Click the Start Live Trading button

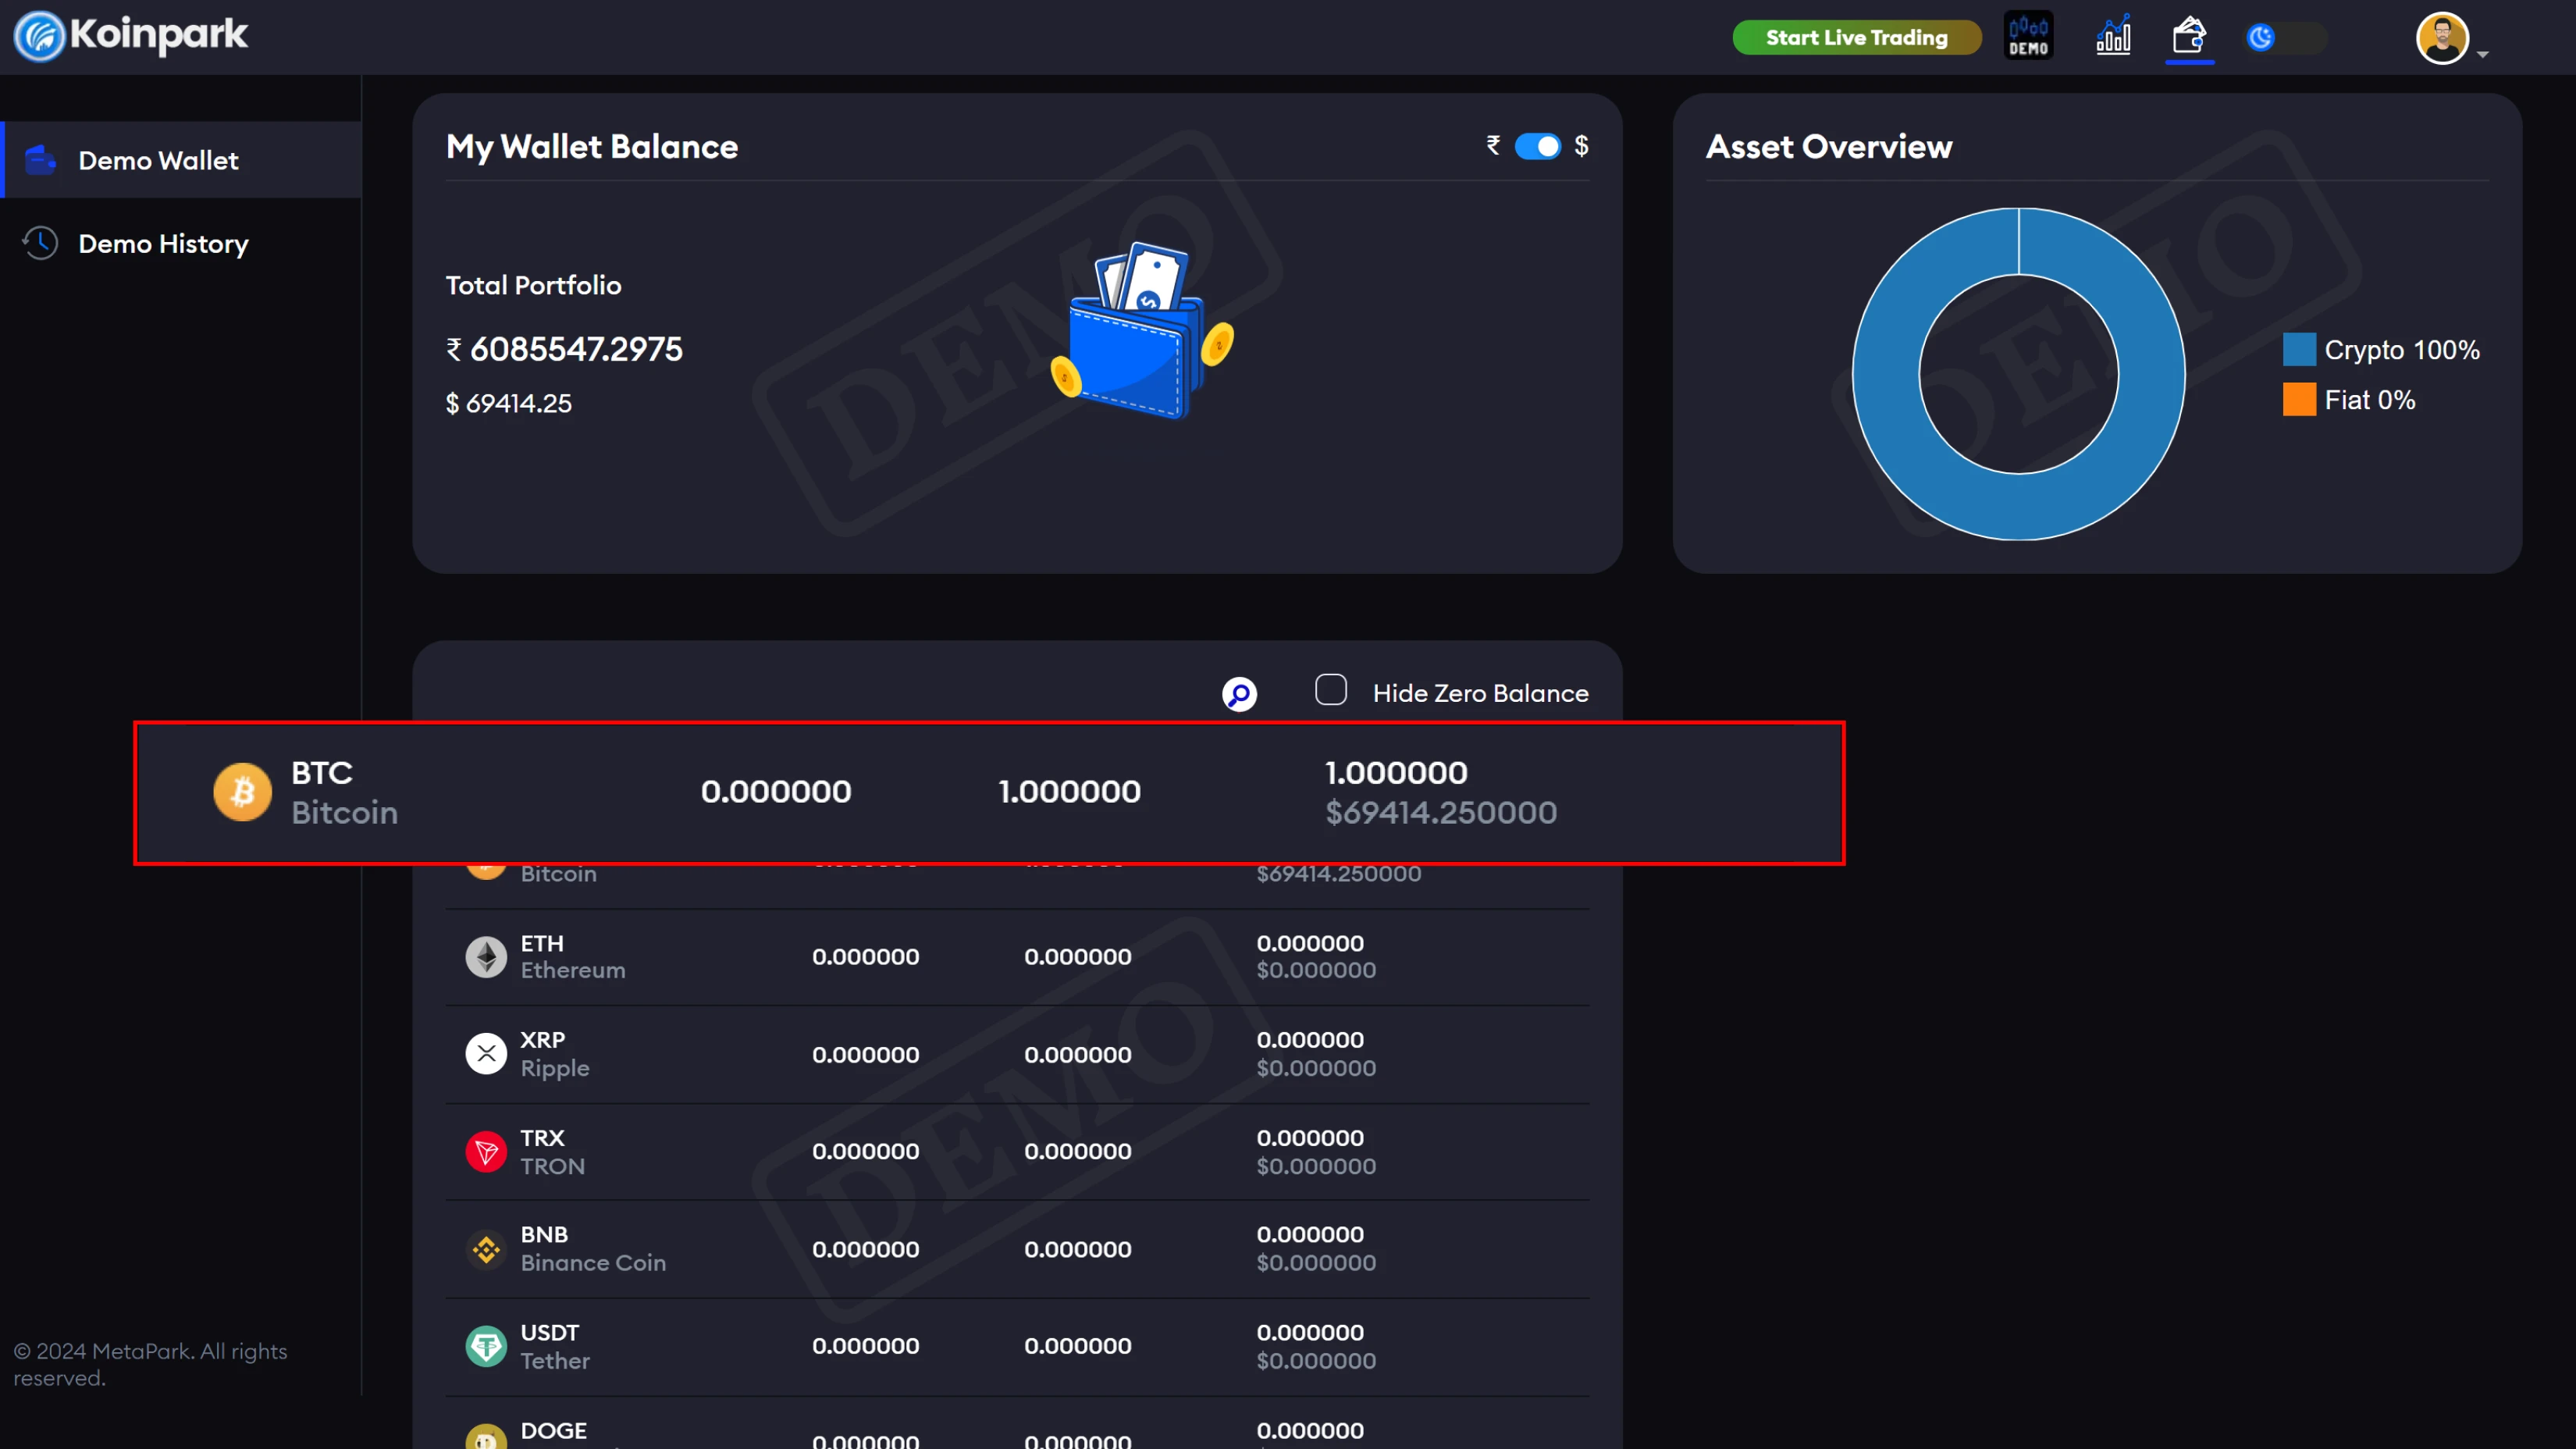click(1856, 37)
